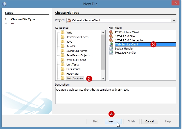182x129 pixels.
Task: Select the Web category
Action: pyautogui.click(x=69, y=33)
